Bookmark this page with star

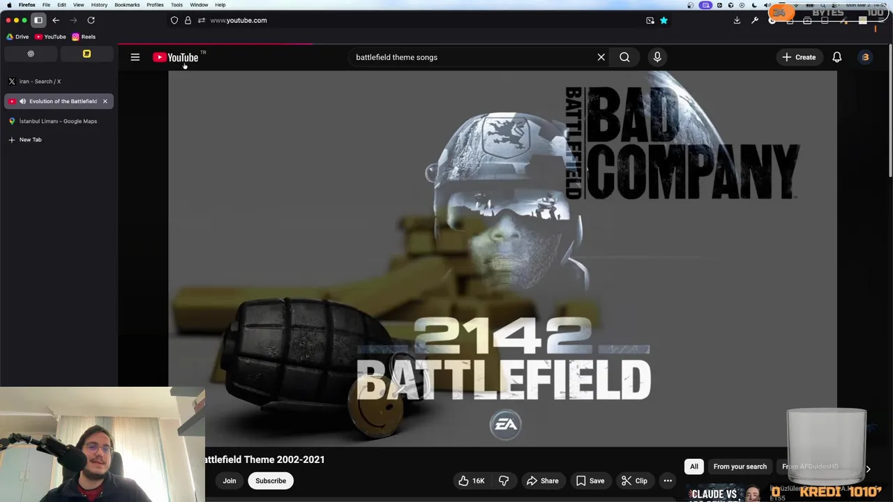click(663, 20)
